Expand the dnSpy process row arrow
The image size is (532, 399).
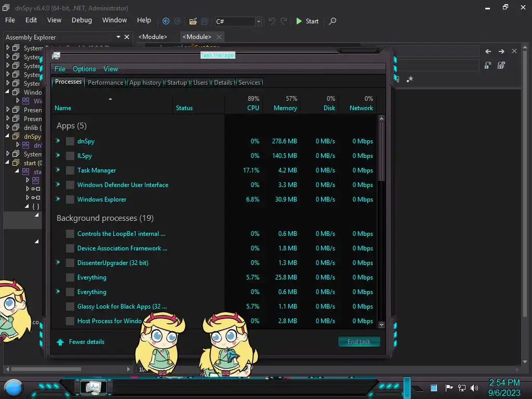[58, 141]
